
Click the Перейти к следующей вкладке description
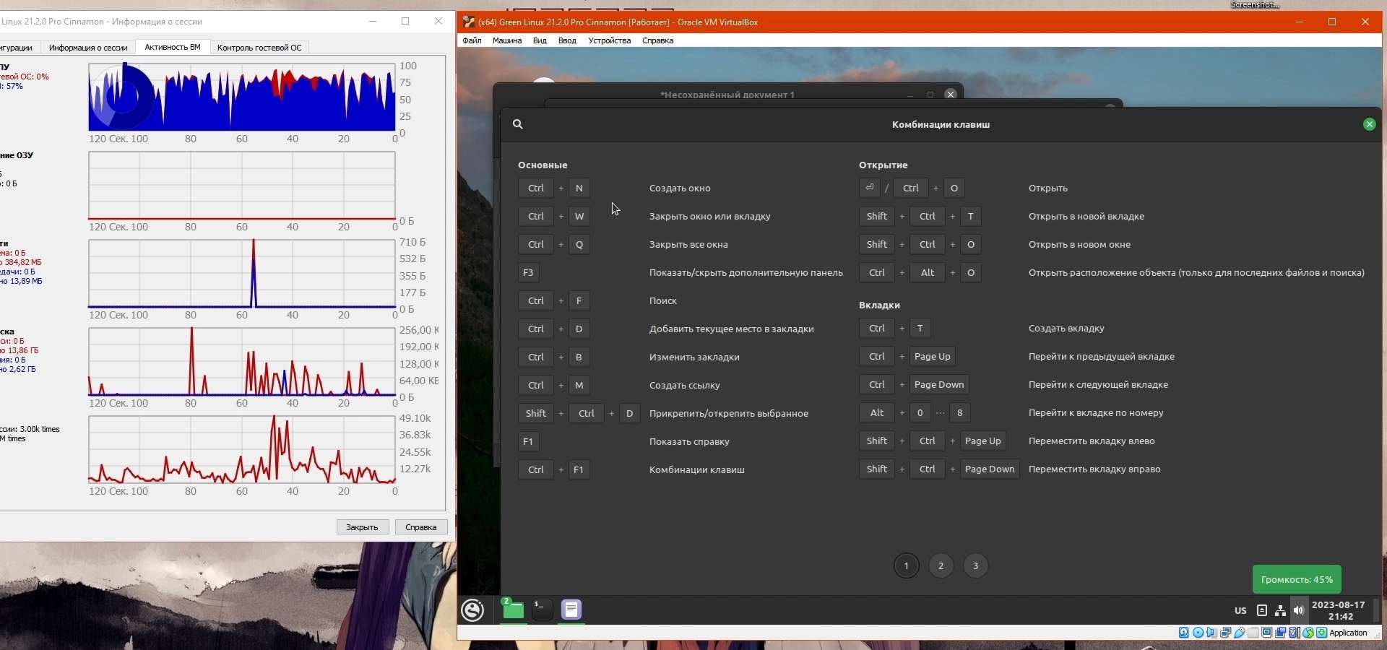pos(1098,385)
